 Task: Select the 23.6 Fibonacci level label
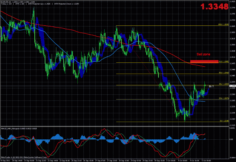(x=224, y=98)
